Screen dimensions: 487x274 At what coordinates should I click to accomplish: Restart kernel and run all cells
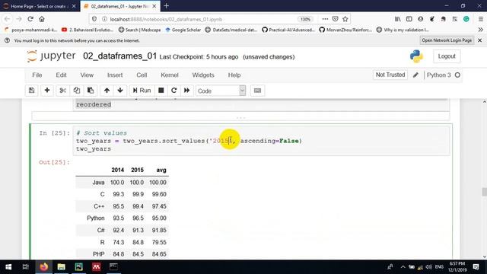pos(186,91)
